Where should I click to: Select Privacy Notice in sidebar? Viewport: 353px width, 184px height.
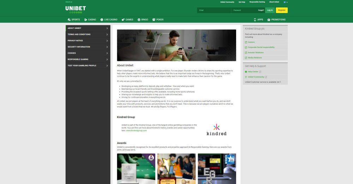click(88, 41)
